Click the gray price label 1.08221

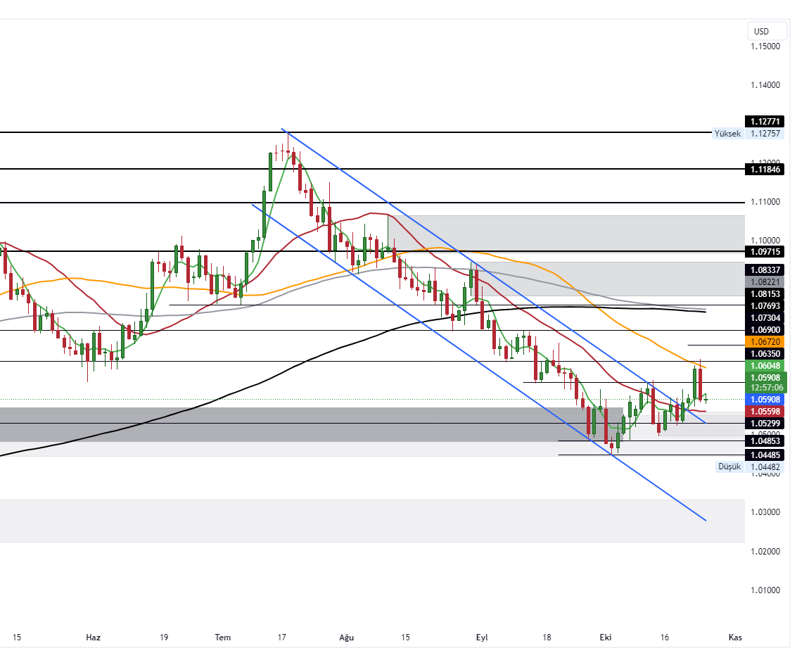pos(766,281)
